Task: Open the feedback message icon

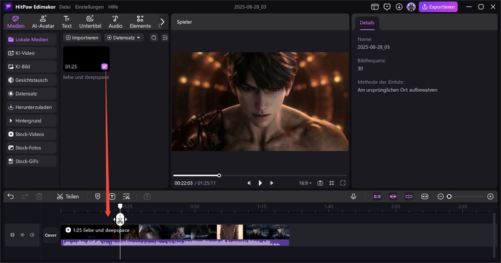Action: (x=387, y=7)
